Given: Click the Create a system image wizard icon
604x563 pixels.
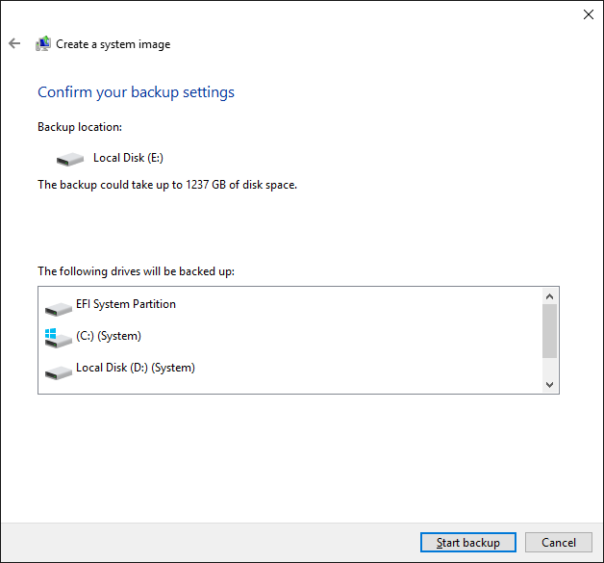Looking at the screenshot, I should pos(43,43).
